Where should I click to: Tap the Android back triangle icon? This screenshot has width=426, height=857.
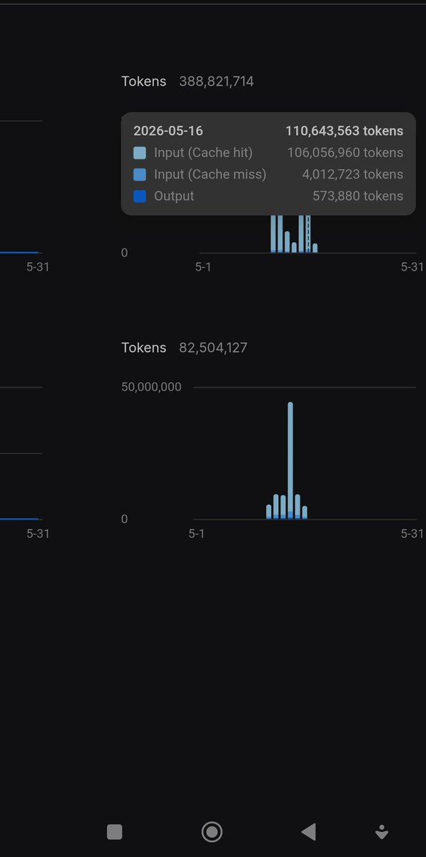308,831
